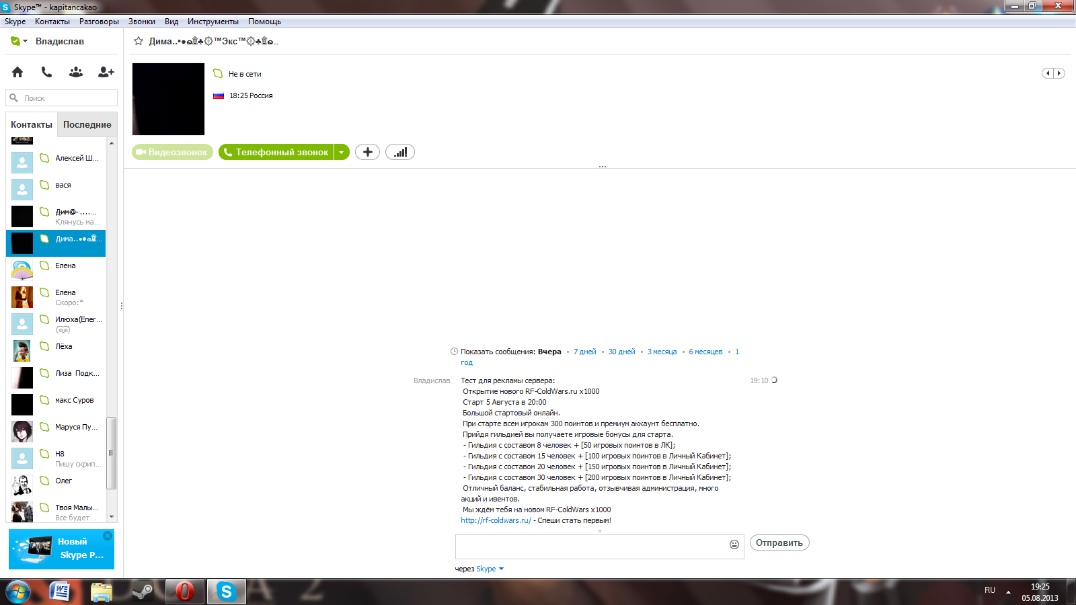Click Skype icon on the taskbar
1076x605 pixels.
tap(226, 592)
